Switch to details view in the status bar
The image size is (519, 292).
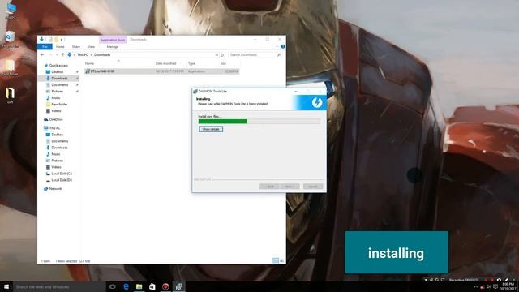[x=276, y=261]
